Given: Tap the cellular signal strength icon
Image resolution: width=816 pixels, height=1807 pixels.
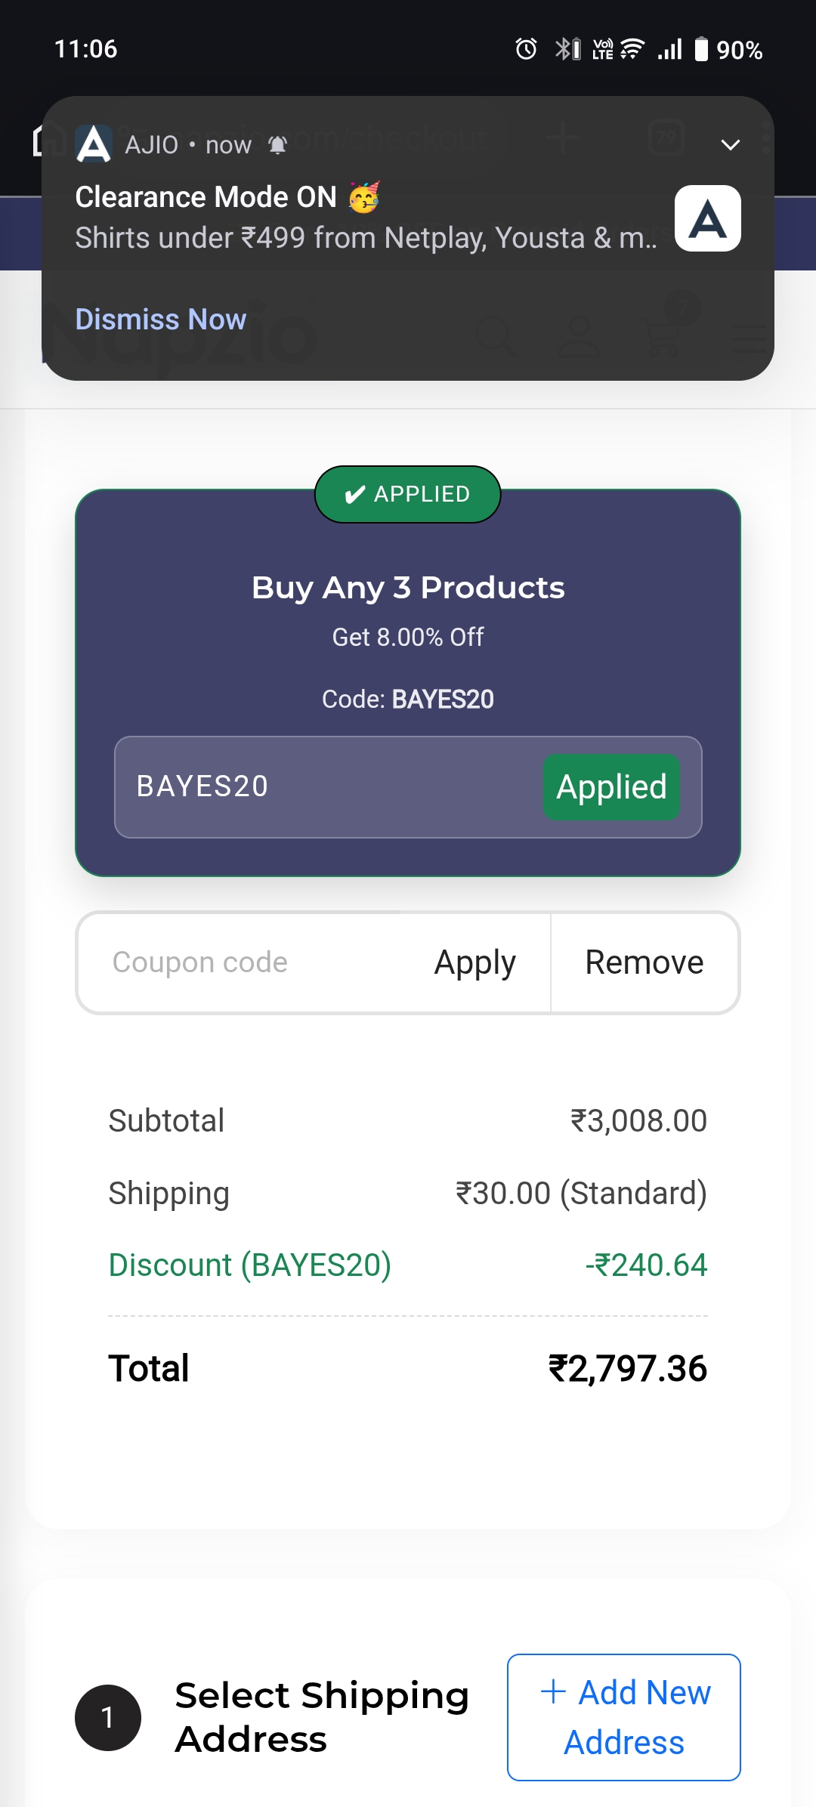Looking at the screenshot, I should [x=669, y=49].
